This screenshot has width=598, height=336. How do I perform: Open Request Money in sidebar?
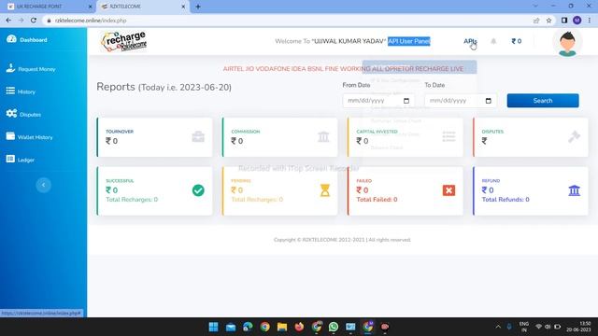[x=31, y=69]
